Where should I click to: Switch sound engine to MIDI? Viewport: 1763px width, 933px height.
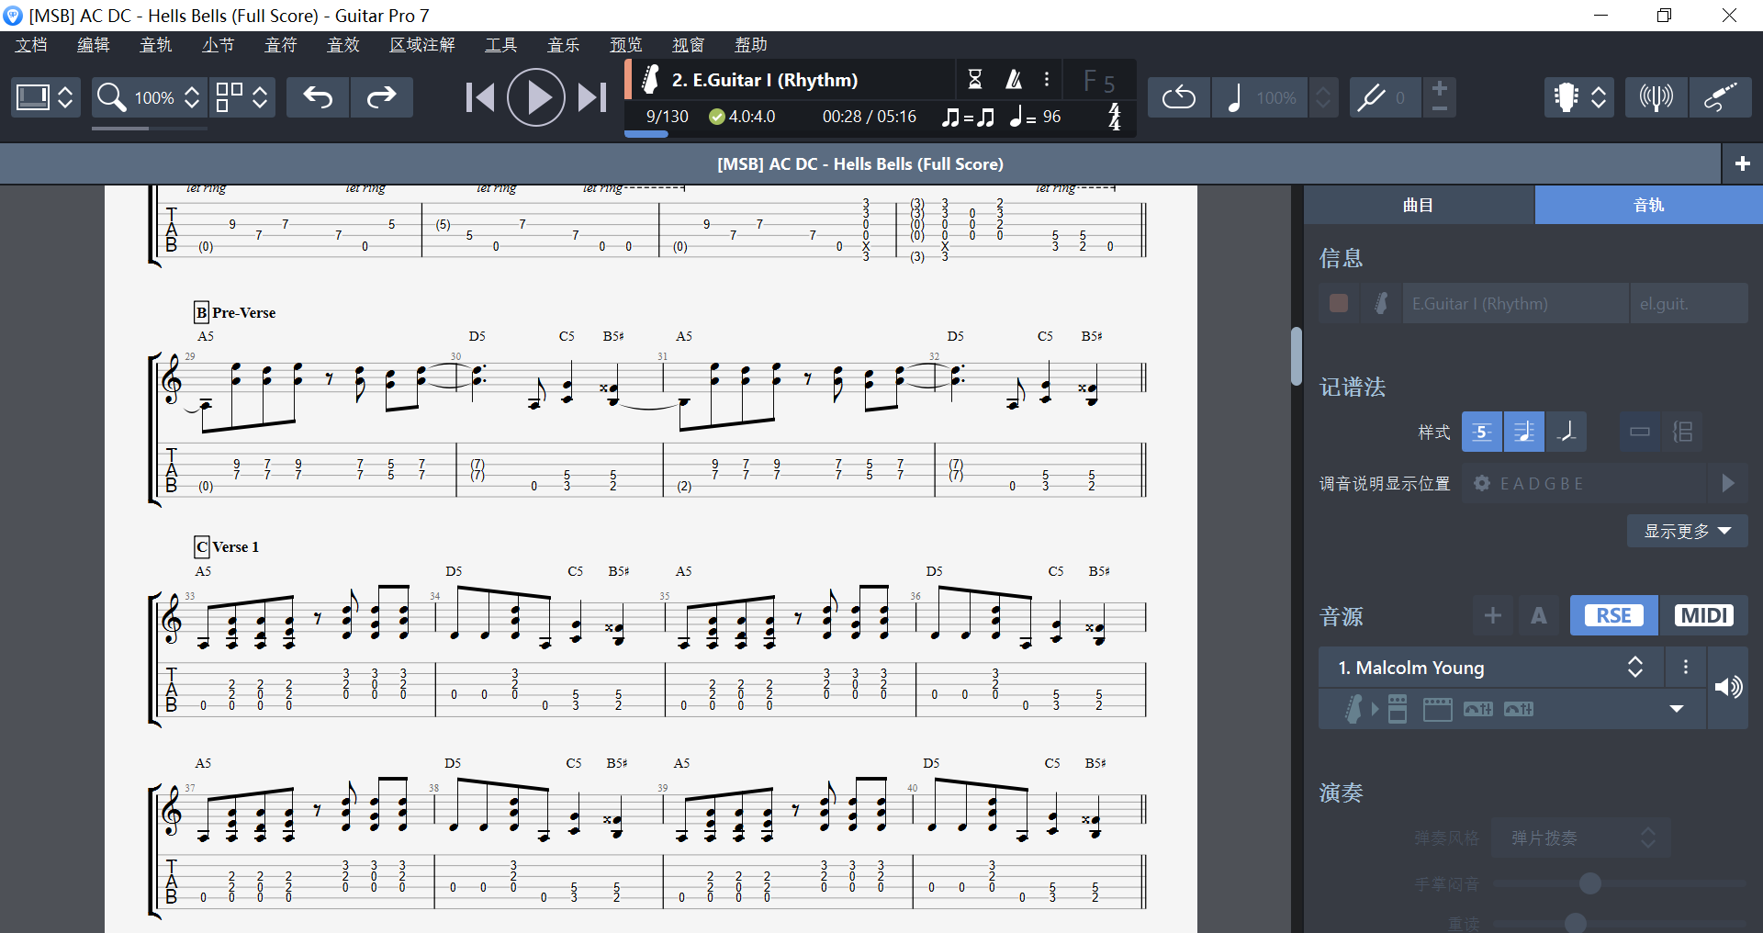click(x=1702, y=615)
